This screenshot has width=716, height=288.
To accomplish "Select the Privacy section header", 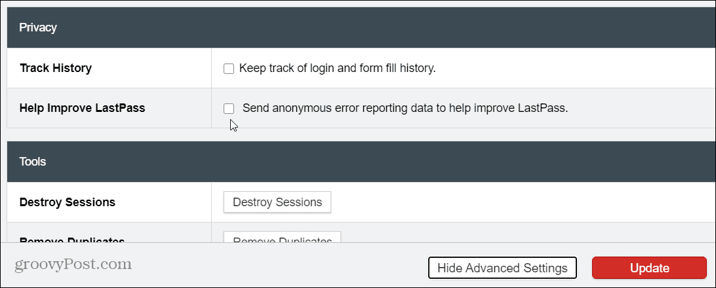I will [x=38, y=27].
